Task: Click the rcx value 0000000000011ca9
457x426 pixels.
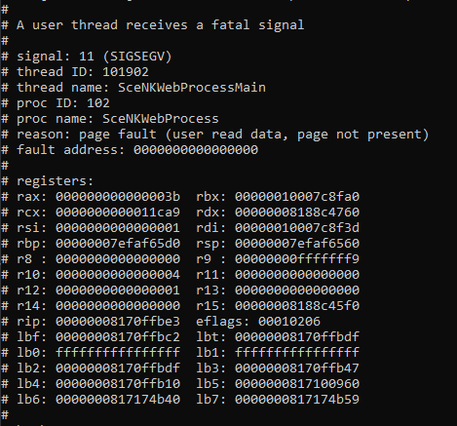Action: point(118,213)
